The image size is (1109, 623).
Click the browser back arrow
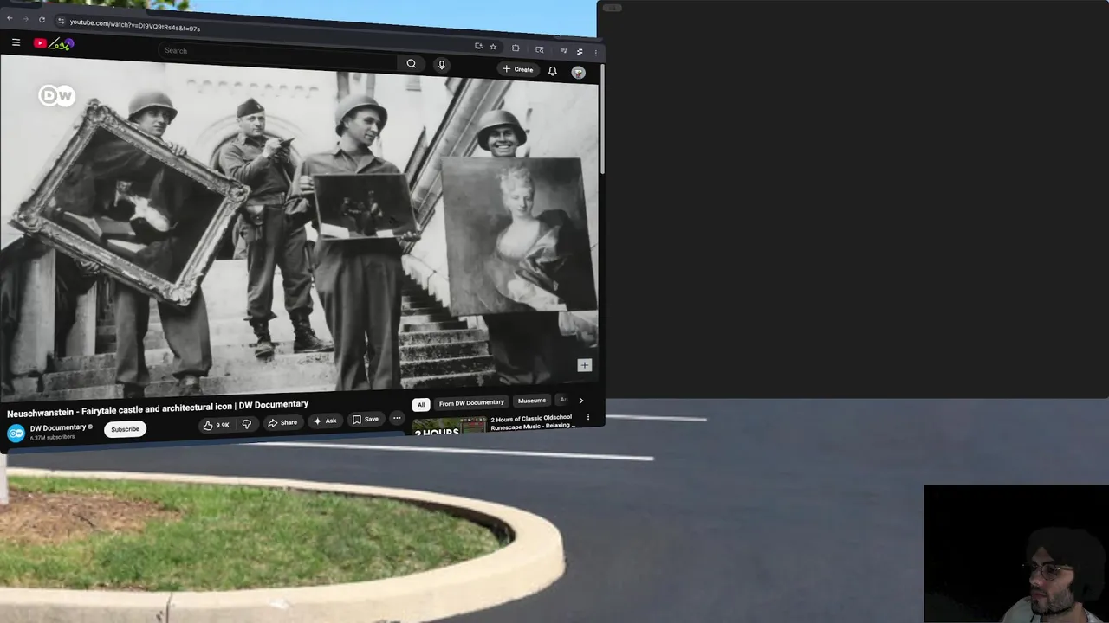10,18
